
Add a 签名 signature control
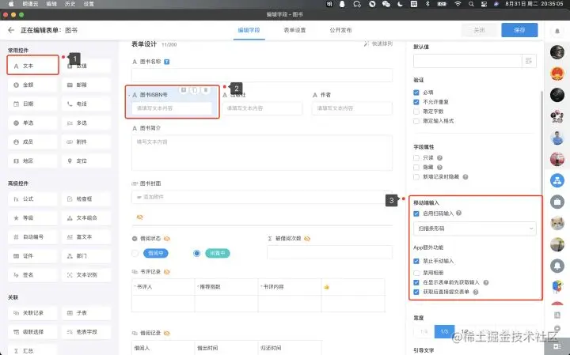(32, 275)
